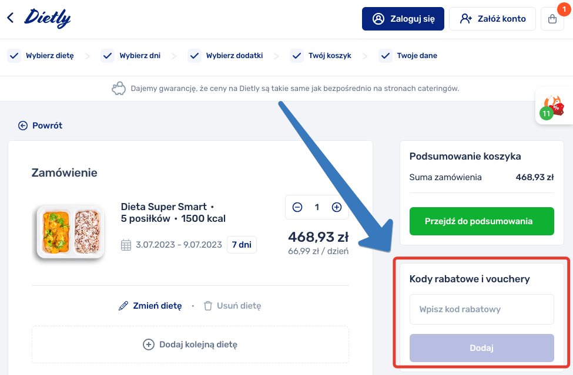Focus the Wpisz kod rabatowy field
The height and width of the screenshot is (375, 573).
click(x=481, y=309)
